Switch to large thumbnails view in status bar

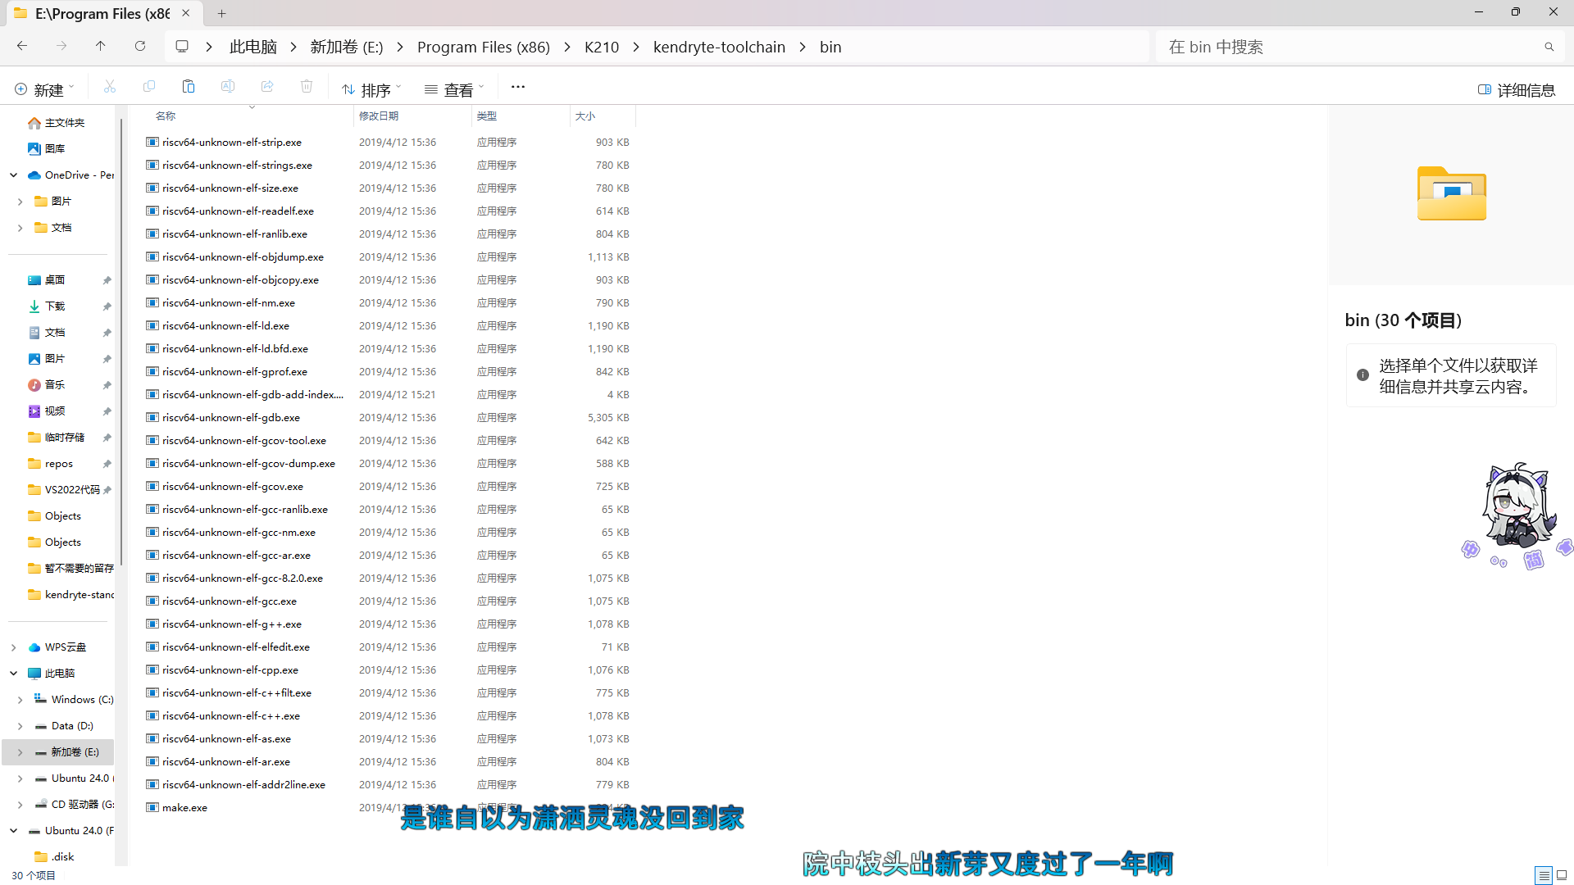(1562, 875)
